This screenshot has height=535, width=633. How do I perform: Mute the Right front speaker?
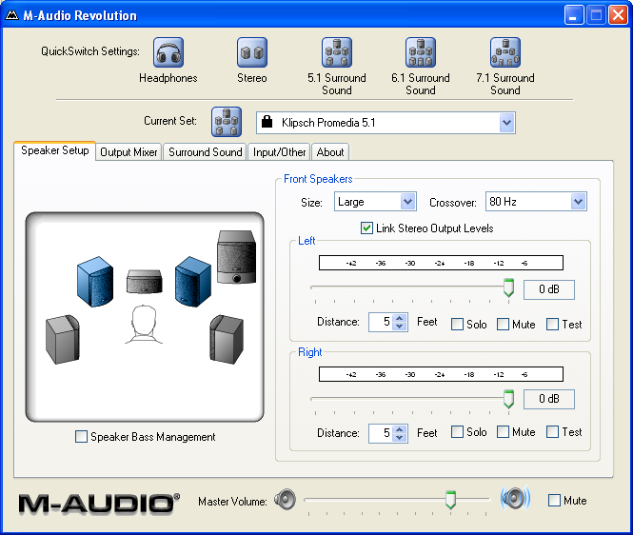click(503, 431)
